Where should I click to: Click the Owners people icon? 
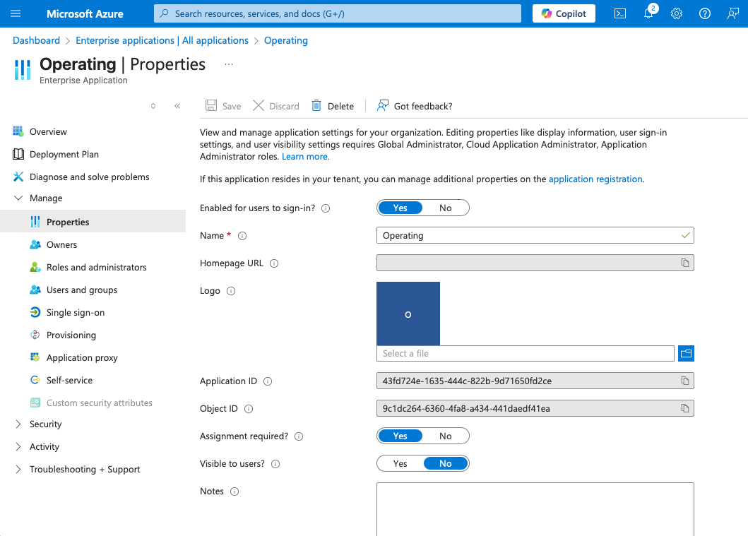(x=35, y=244)
